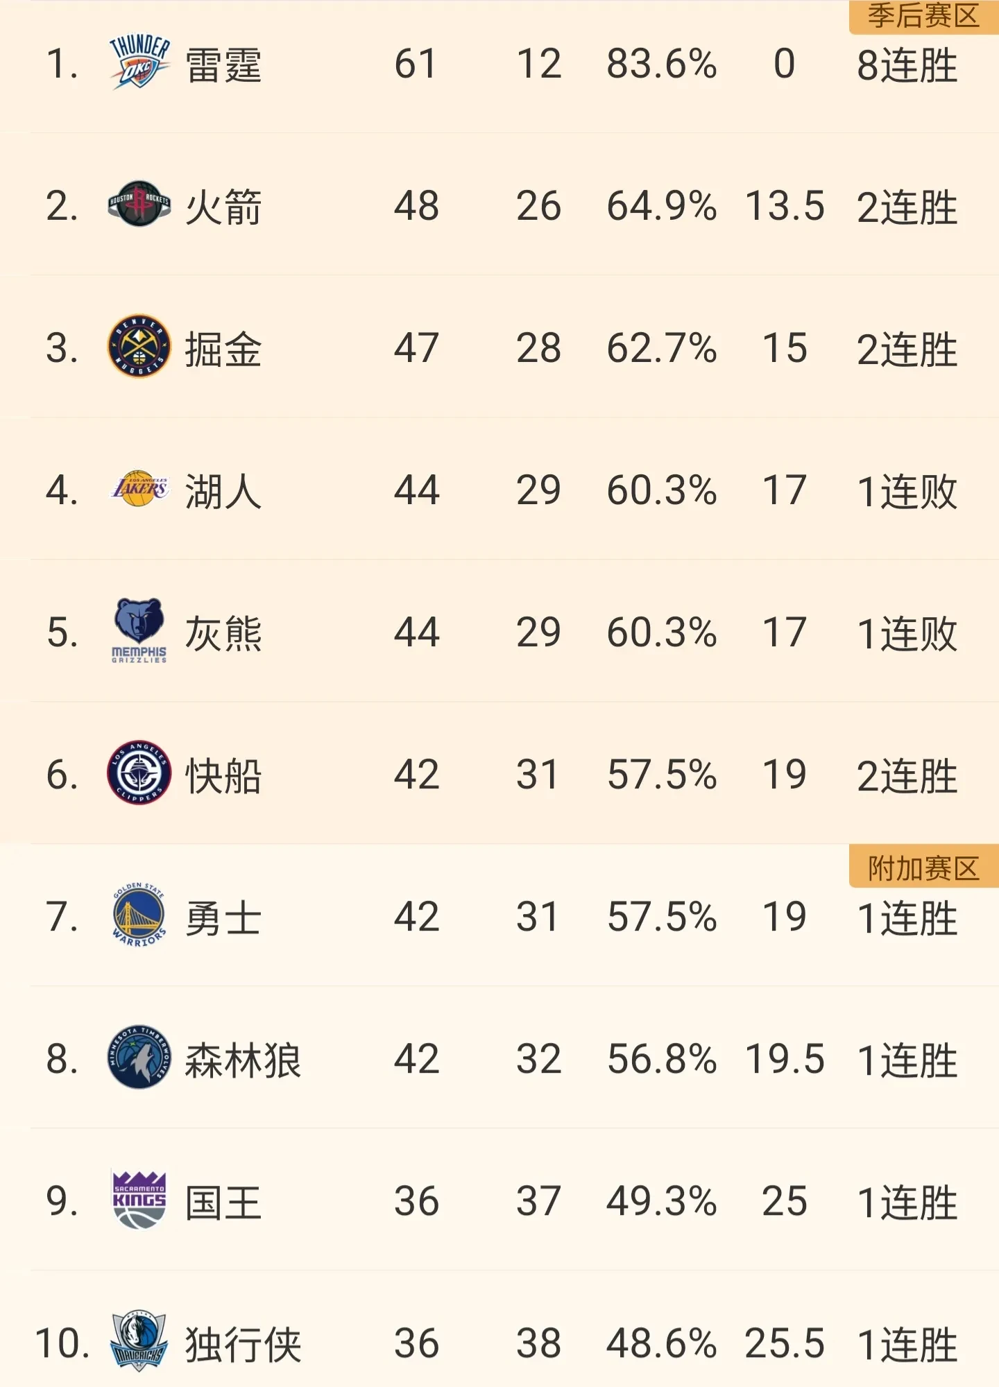Select the Timberwolves team logo

(x=139, y=1058)
